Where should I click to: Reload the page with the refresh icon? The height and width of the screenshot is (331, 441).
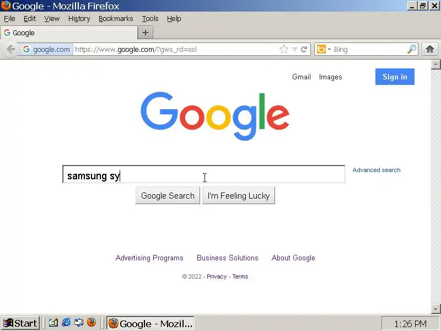pyautogui.click(x=304, y=50)
